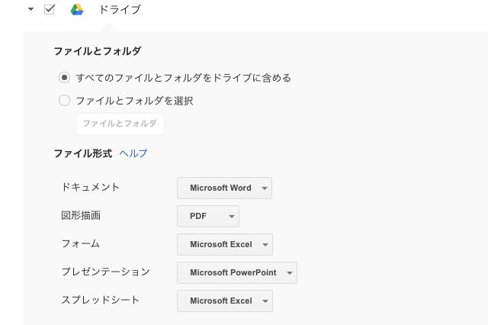
Task: Click the ファイルとフォルダ section heading
Action: point(98,51)
